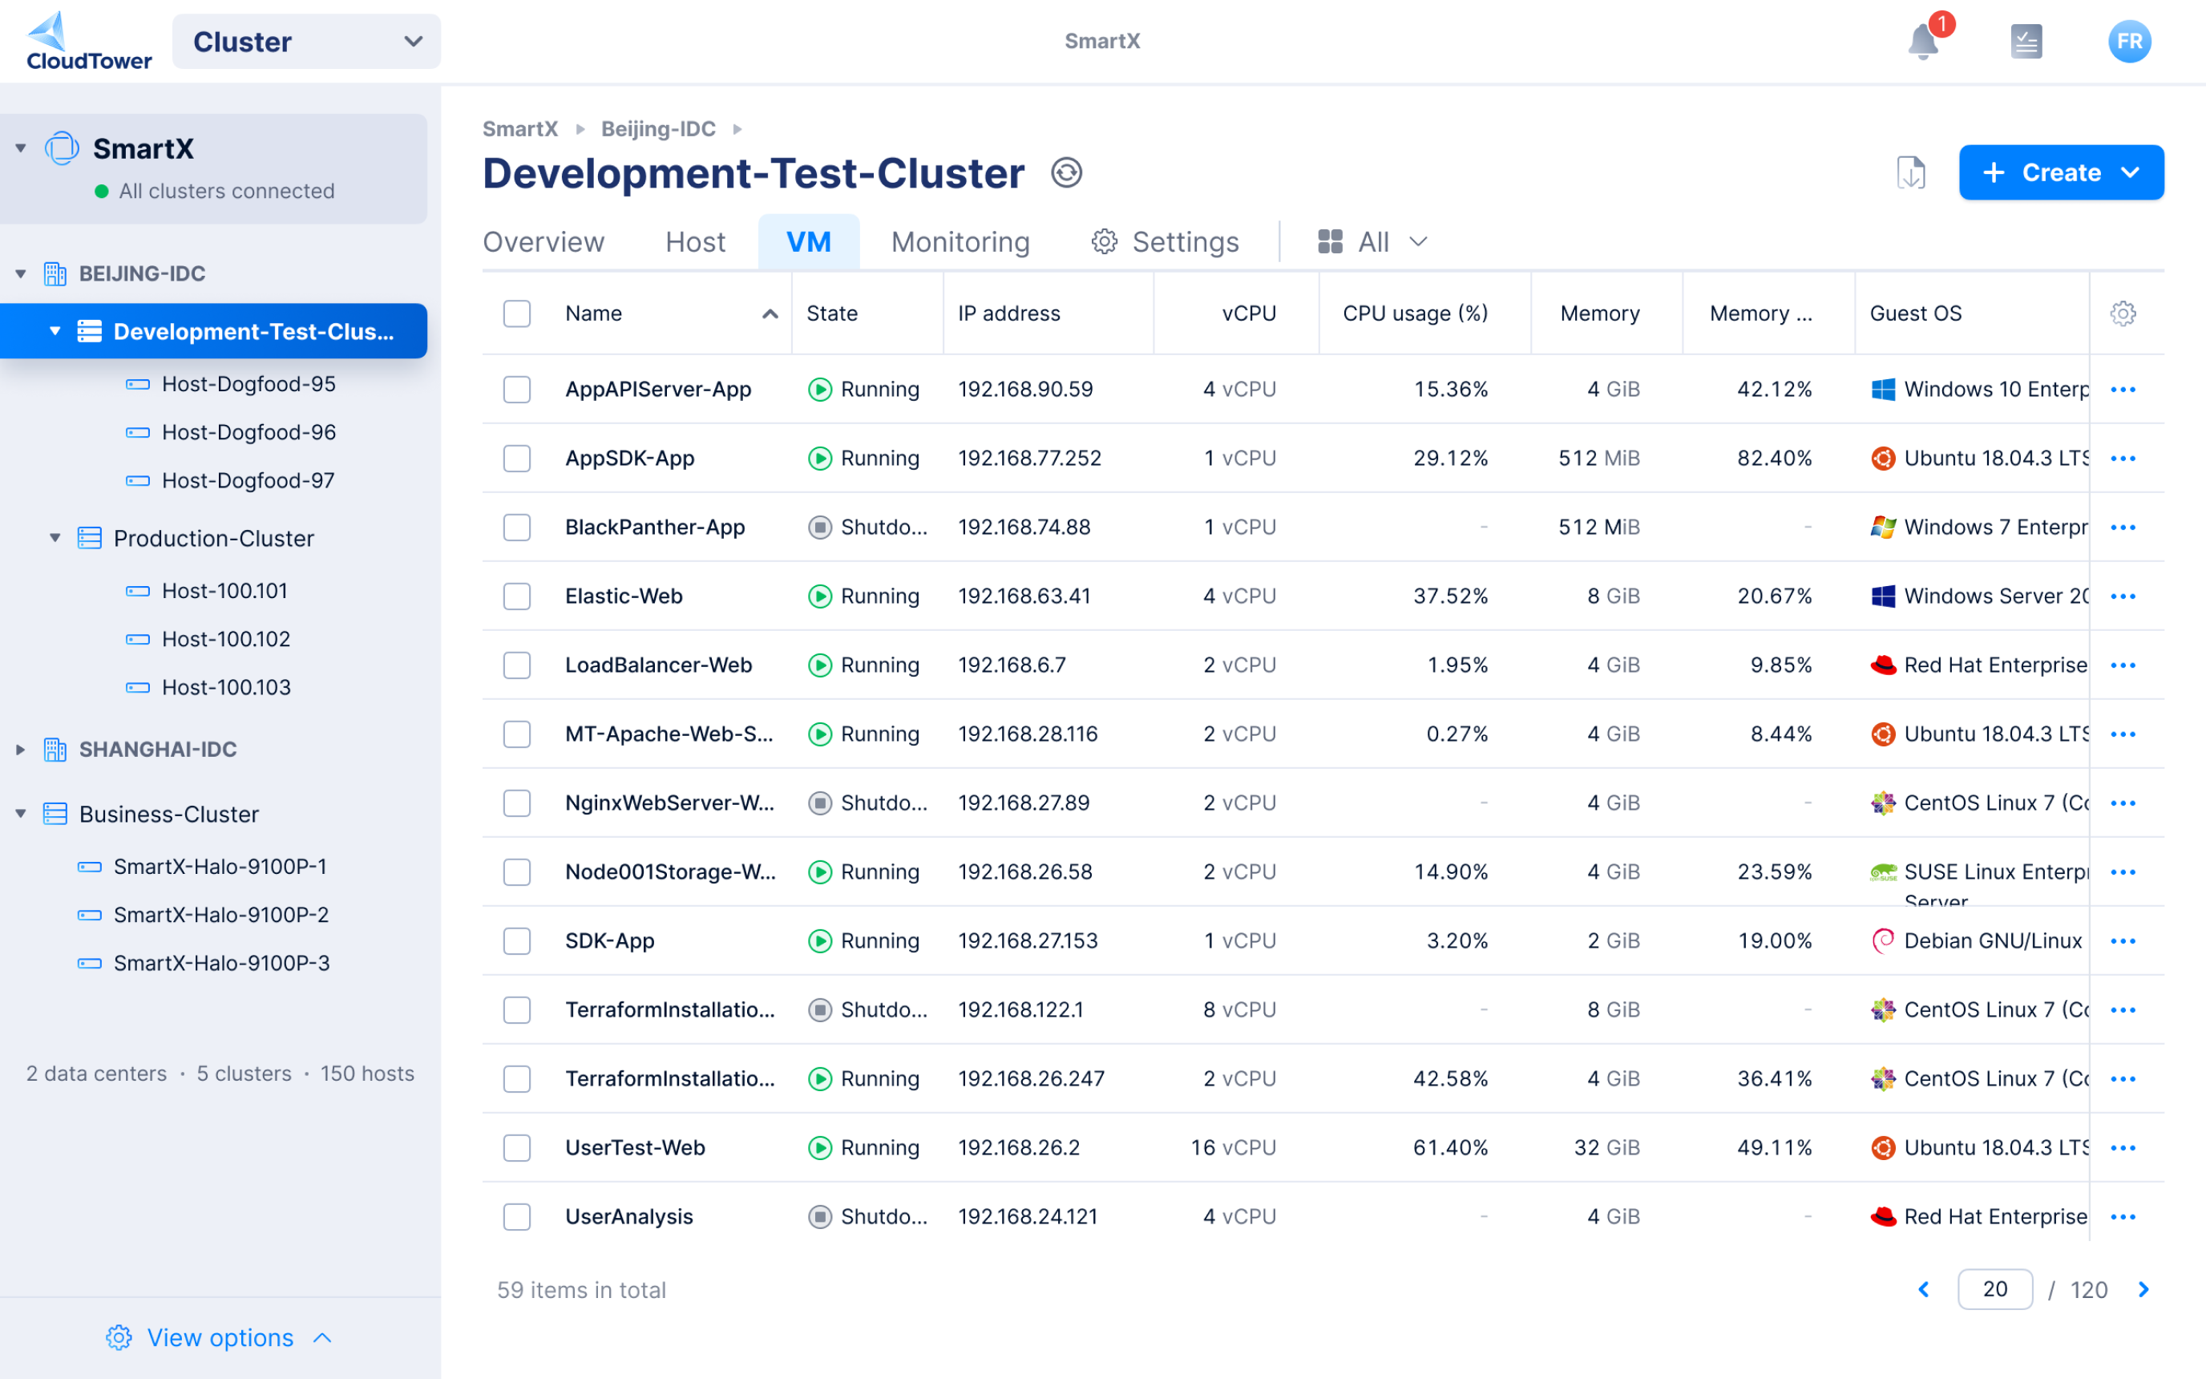Open table column settings gear
This screenshot has height=1379, width=2206.
(x=2123, y=313)
